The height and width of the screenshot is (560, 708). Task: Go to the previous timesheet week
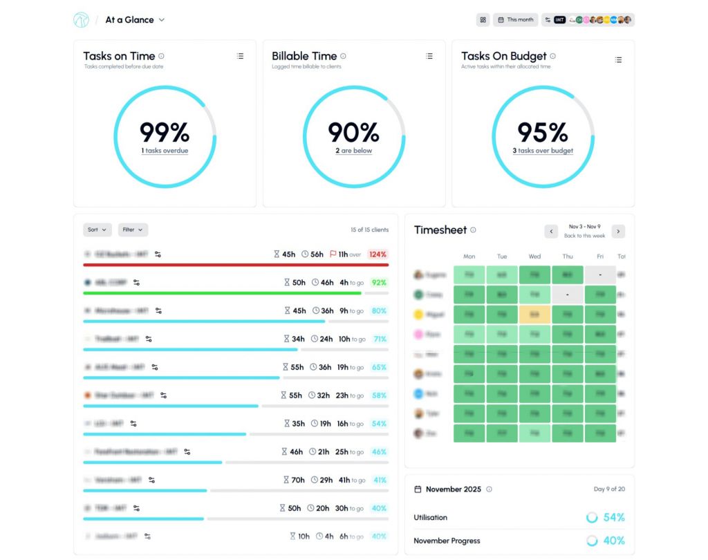coord(551,231)
